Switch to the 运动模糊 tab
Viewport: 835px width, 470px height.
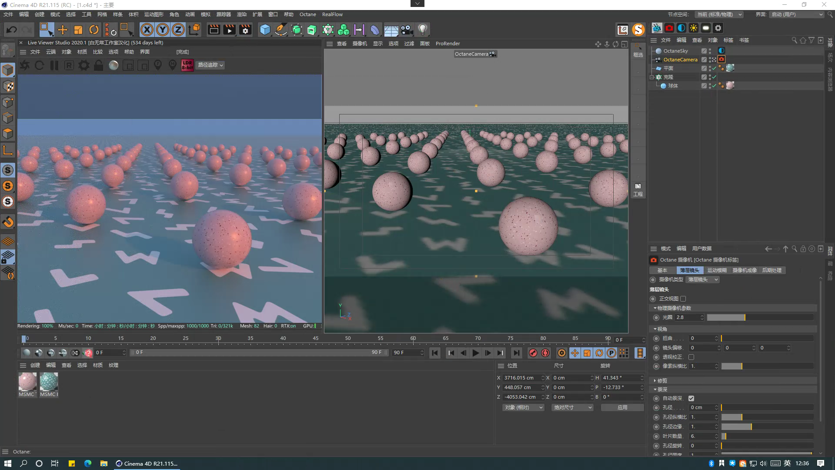(x=717, y=270)
